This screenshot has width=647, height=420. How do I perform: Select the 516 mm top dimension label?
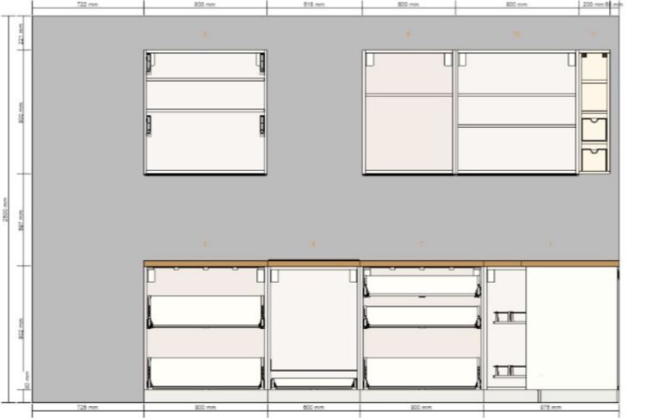314,5
